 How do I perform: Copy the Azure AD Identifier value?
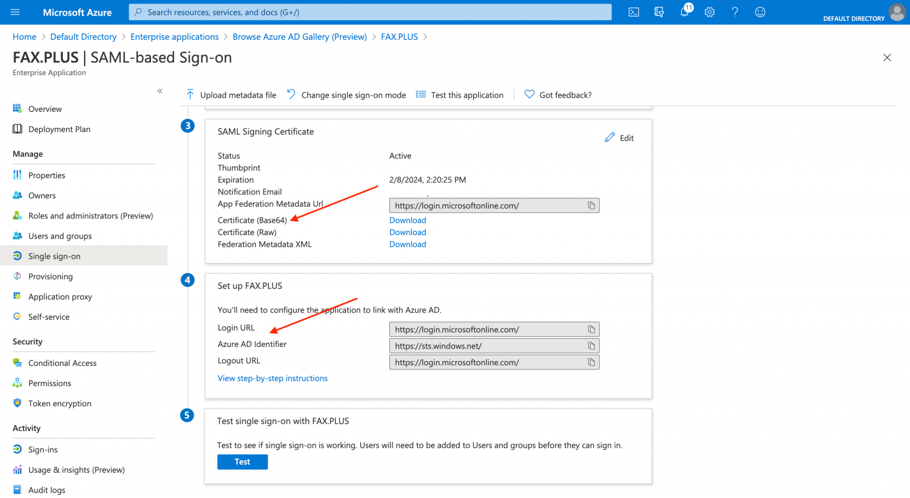(591, 346)
